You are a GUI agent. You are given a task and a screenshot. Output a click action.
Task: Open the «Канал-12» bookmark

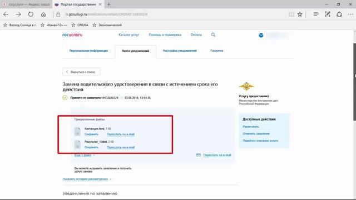click(x=54, y=25)
